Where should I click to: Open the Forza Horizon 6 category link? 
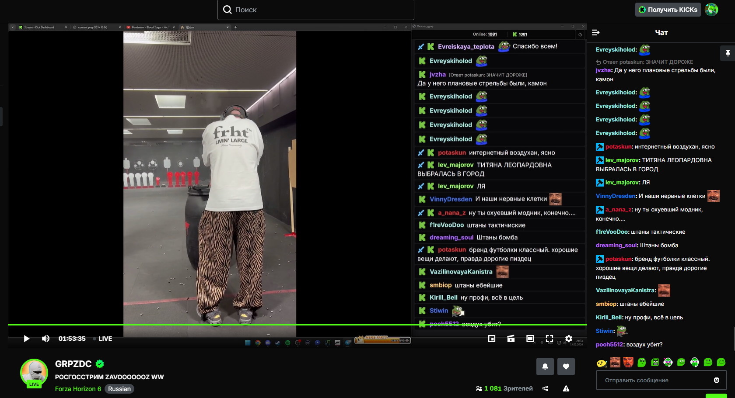(78, 389)
